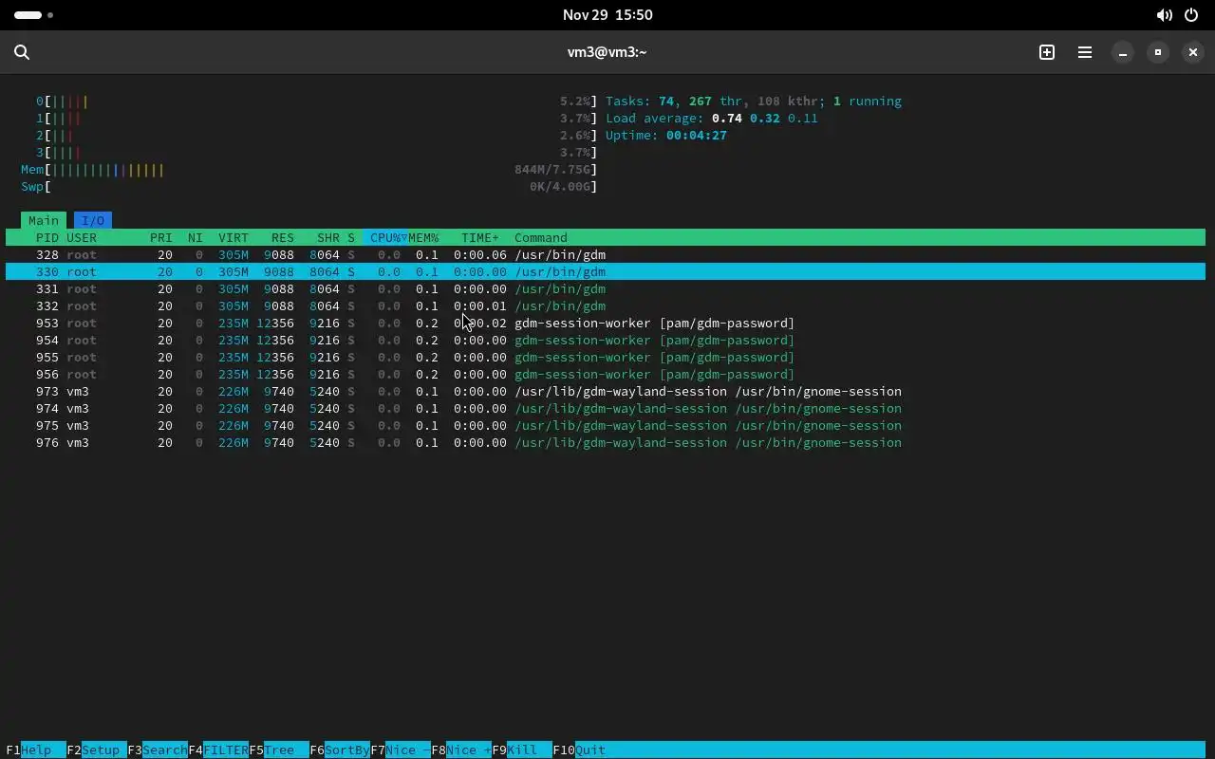Maximize the terminal window
This screenshot has height=759, width=1215.
(1158, 52)
